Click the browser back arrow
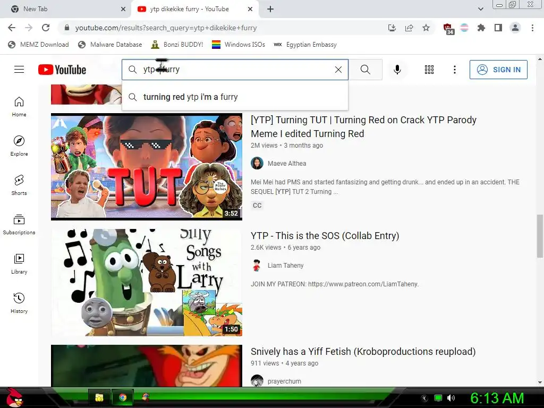This screenshot has height=408, width=544. tap(12, 28)
